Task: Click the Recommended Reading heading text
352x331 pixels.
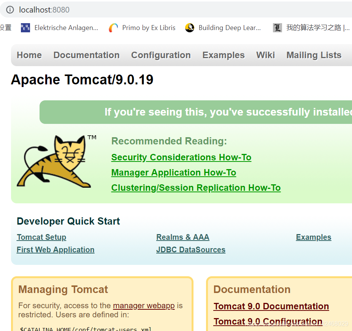Action: [x=169, y=141]
